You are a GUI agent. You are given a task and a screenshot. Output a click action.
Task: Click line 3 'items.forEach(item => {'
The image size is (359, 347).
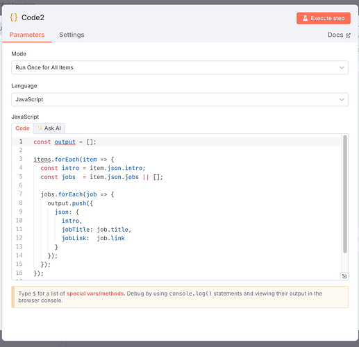coord(74,160)
